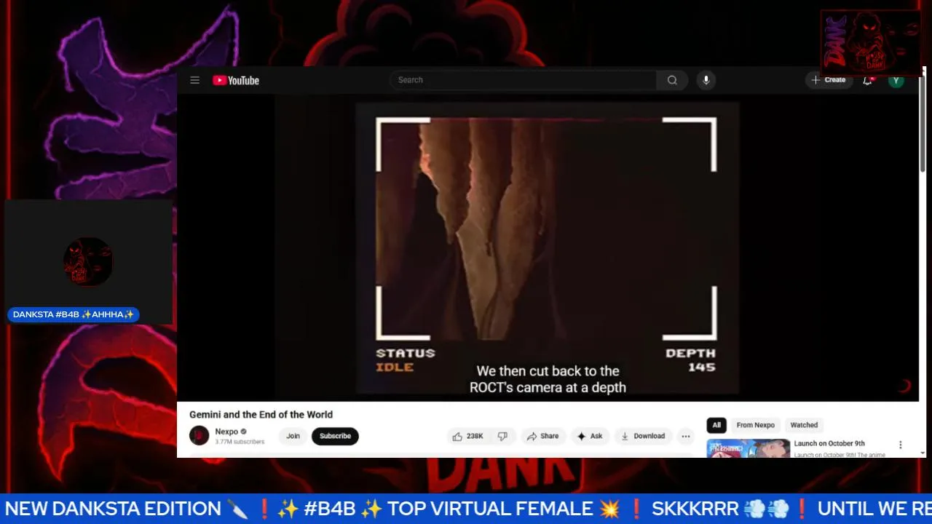Screen dimensions: 932x524
Task: Click the 3.77M subscribers text
Action: tap(240, 442)
